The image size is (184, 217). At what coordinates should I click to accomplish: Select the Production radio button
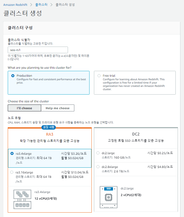point(13,76)
